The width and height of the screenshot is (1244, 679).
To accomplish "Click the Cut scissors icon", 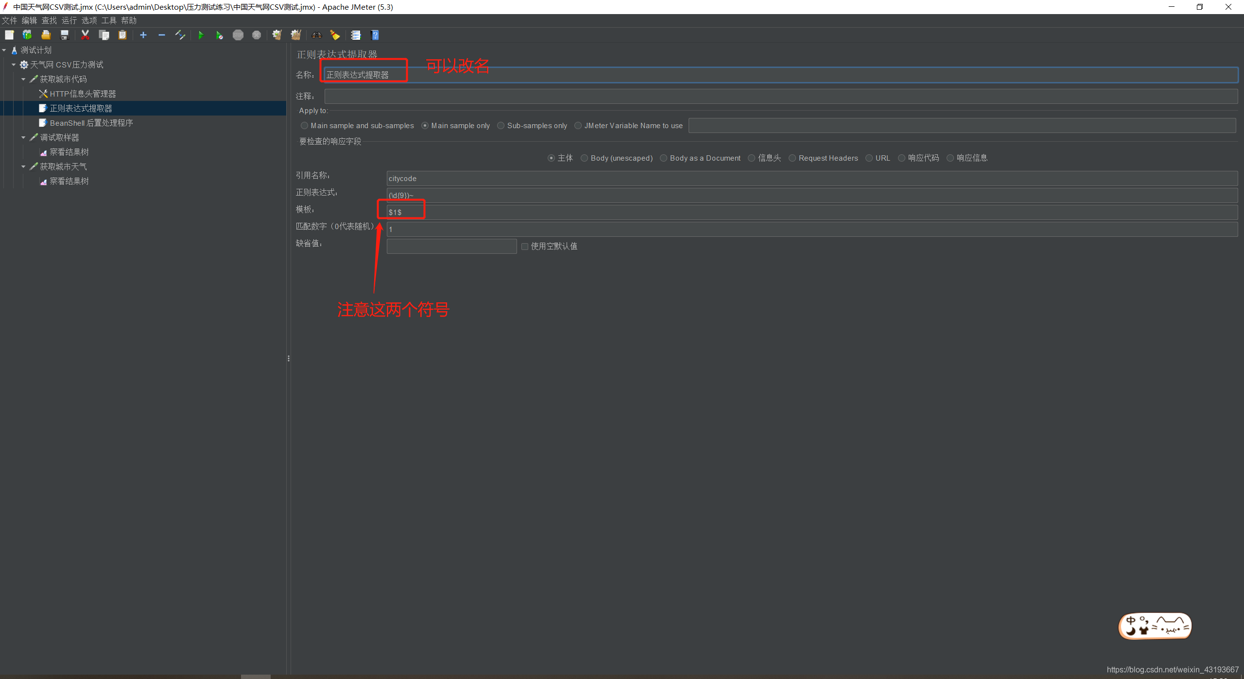I will tap(85, 35).
